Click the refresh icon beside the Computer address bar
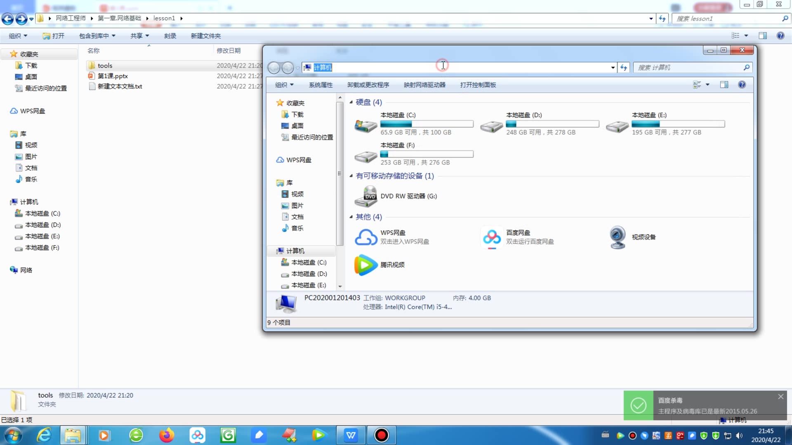This screenshot has height=445, width=792. click(623, 68)
